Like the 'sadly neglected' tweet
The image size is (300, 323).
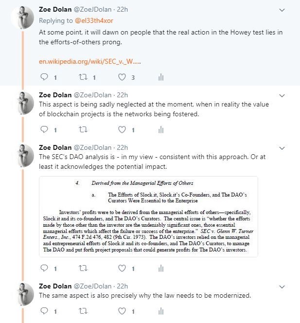click(123, 129)
